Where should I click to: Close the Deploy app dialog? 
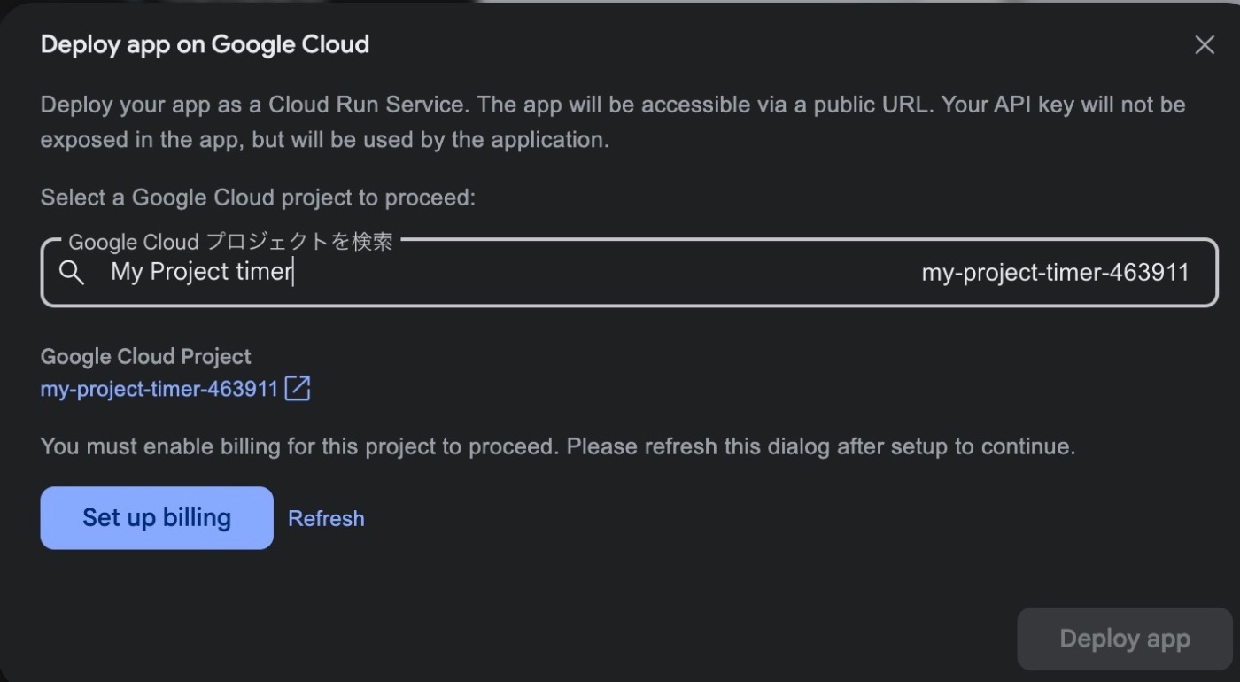[x=1204, y=45]
